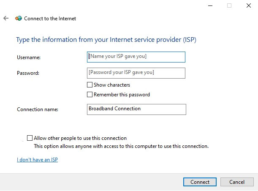Check Allow other people to use this connection
Viewport: 258px width, 191px height.
[x=30, y=138]
